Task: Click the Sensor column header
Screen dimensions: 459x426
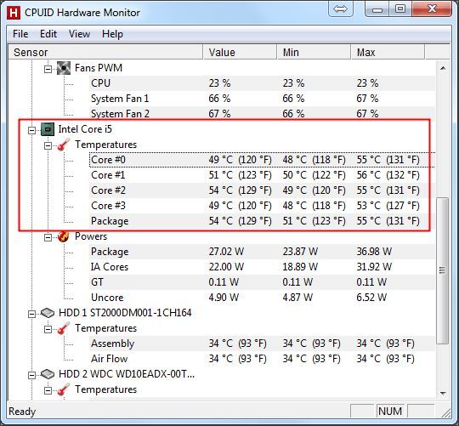Action: click(x=105, y=52)
